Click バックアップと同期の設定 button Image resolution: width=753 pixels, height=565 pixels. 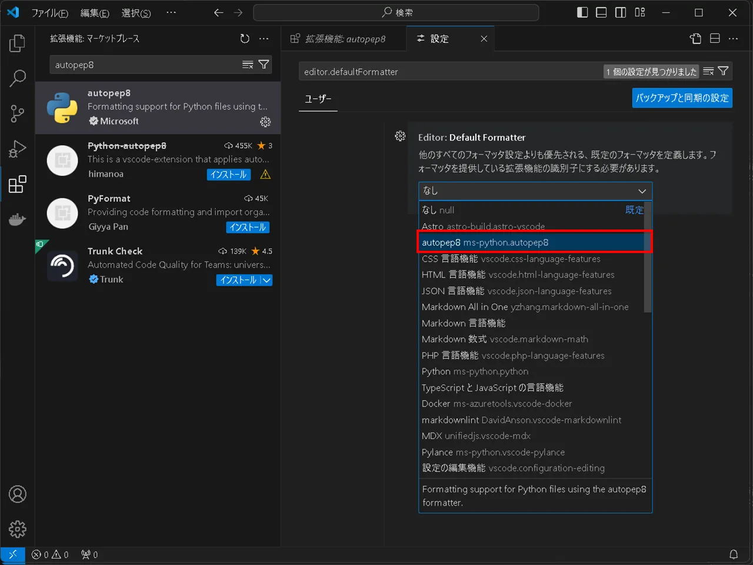(682, 98)
